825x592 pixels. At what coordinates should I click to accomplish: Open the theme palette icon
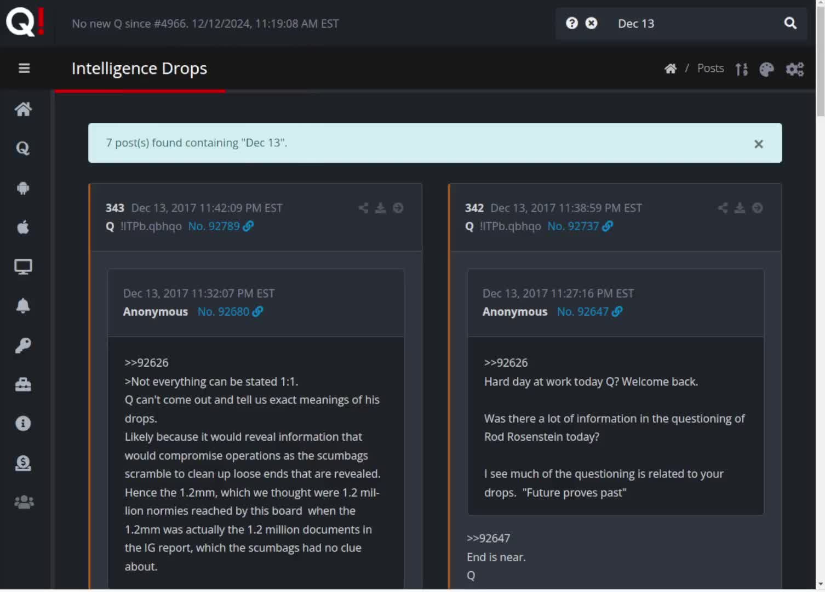[x=766, y=69]
